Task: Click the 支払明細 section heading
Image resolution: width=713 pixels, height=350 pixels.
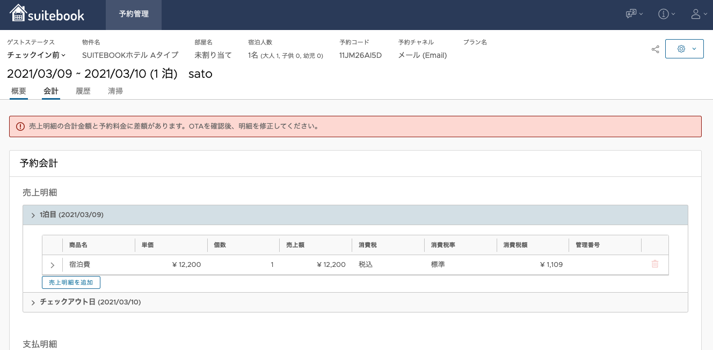Action: (40, 344)
